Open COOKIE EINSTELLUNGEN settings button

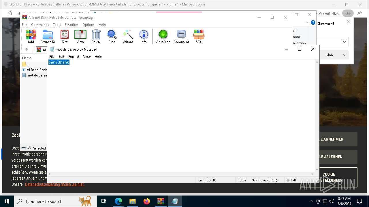tap(338, 177)
